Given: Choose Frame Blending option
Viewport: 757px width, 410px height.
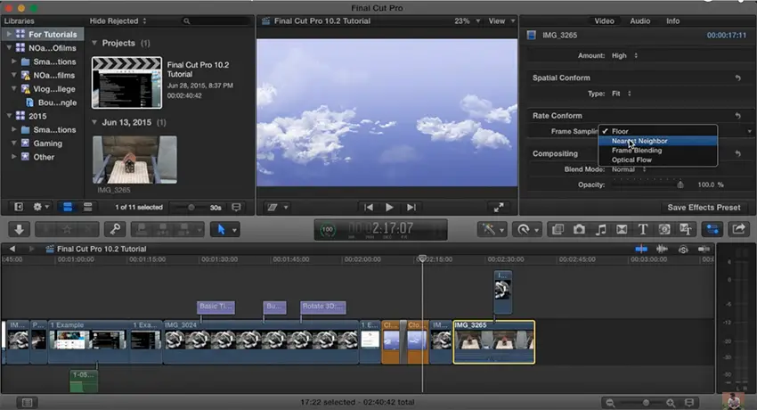Looking at the screenshot, I should click(x=657, y=151).
